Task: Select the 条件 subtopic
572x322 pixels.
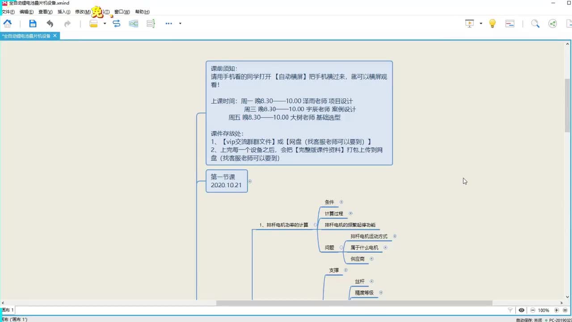Action: [329, 202]
